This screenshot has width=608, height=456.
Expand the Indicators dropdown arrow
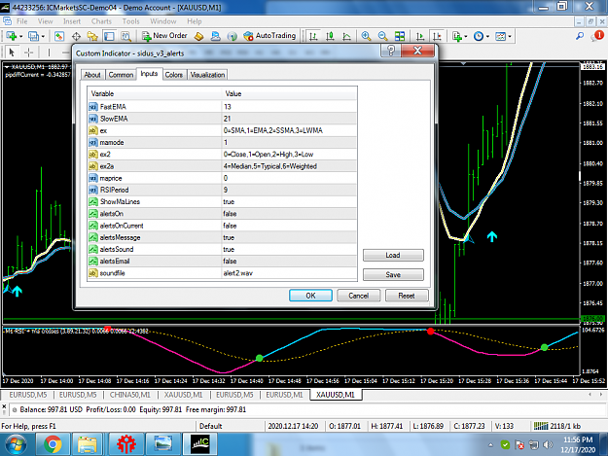466,36
